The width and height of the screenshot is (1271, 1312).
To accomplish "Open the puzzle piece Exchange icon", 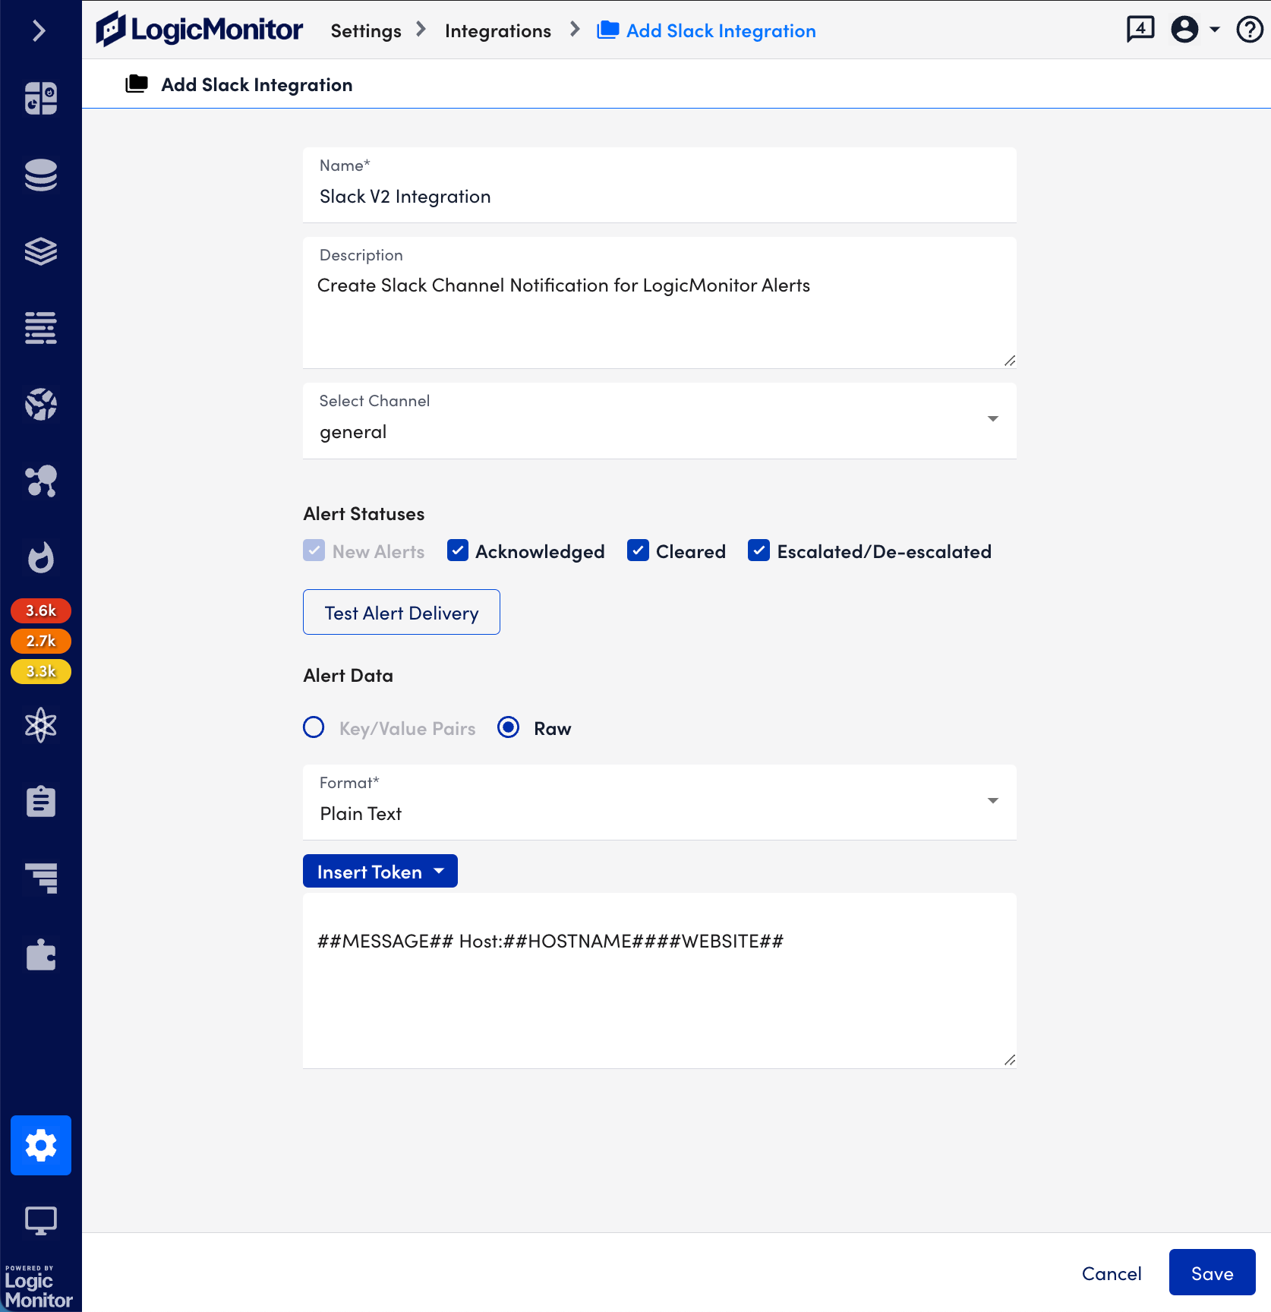I will point(41,955).
